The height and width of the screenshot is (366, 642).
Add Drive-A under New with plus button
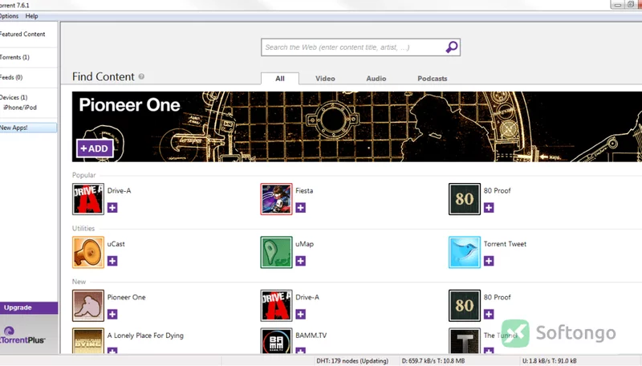300,314
